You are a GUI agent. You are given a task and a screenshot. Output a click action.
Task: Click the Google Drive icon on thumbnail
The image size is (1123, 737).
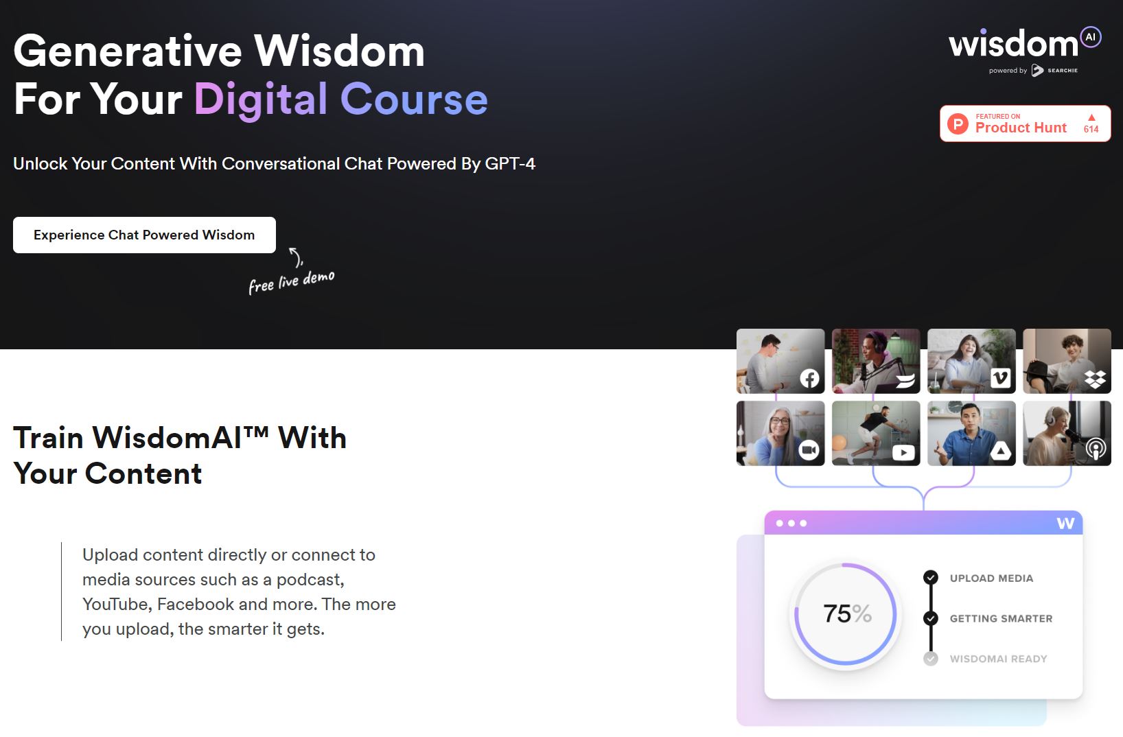pyautogui.click(x=1000, y=450)
